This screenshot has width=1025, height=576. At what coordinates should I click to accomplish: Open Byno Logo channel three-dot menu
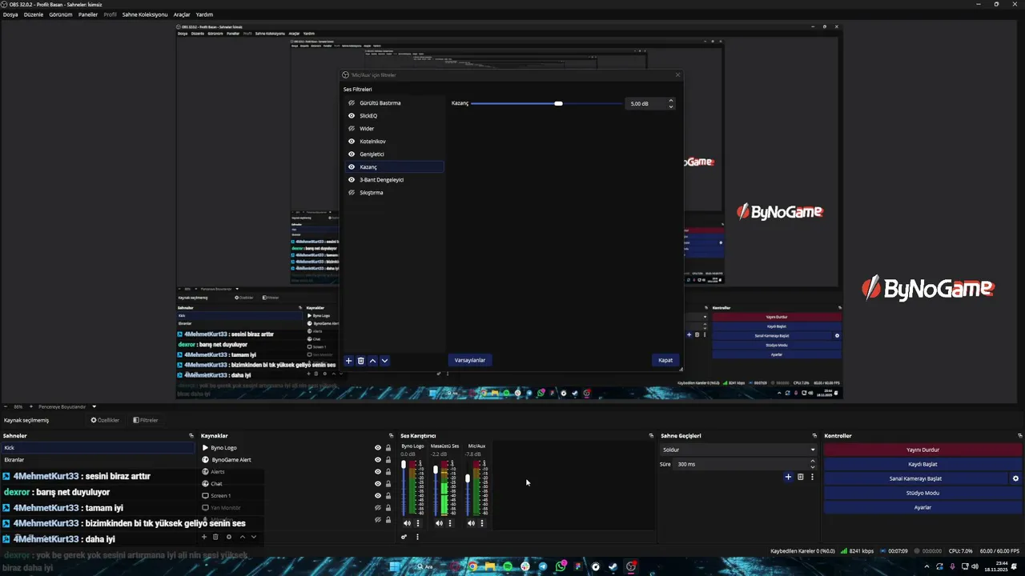point(417,523)
